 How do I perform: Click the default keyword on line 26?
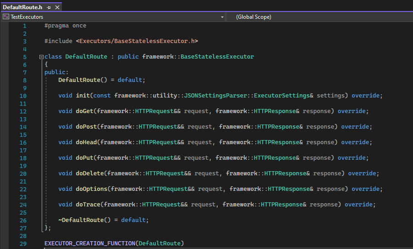pos(133,220)
